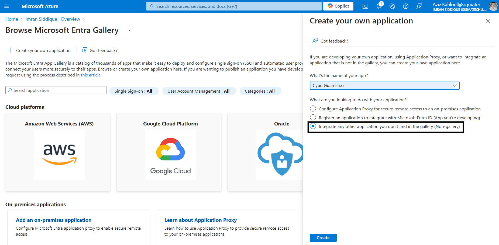Open the User Account Management filter
The image size is (499, 245).
pyautogui.click(x=199, y=91)
